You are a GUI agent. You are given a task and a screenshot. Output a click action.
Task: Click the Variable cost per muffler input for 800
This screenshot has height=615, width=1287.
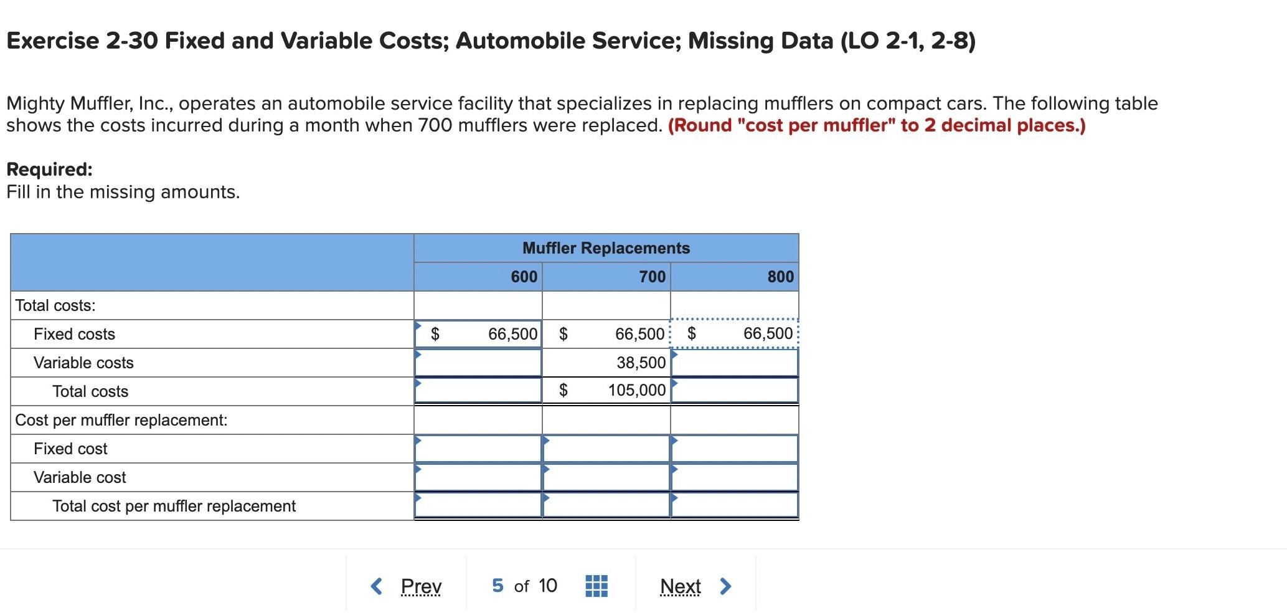(735, 477)
